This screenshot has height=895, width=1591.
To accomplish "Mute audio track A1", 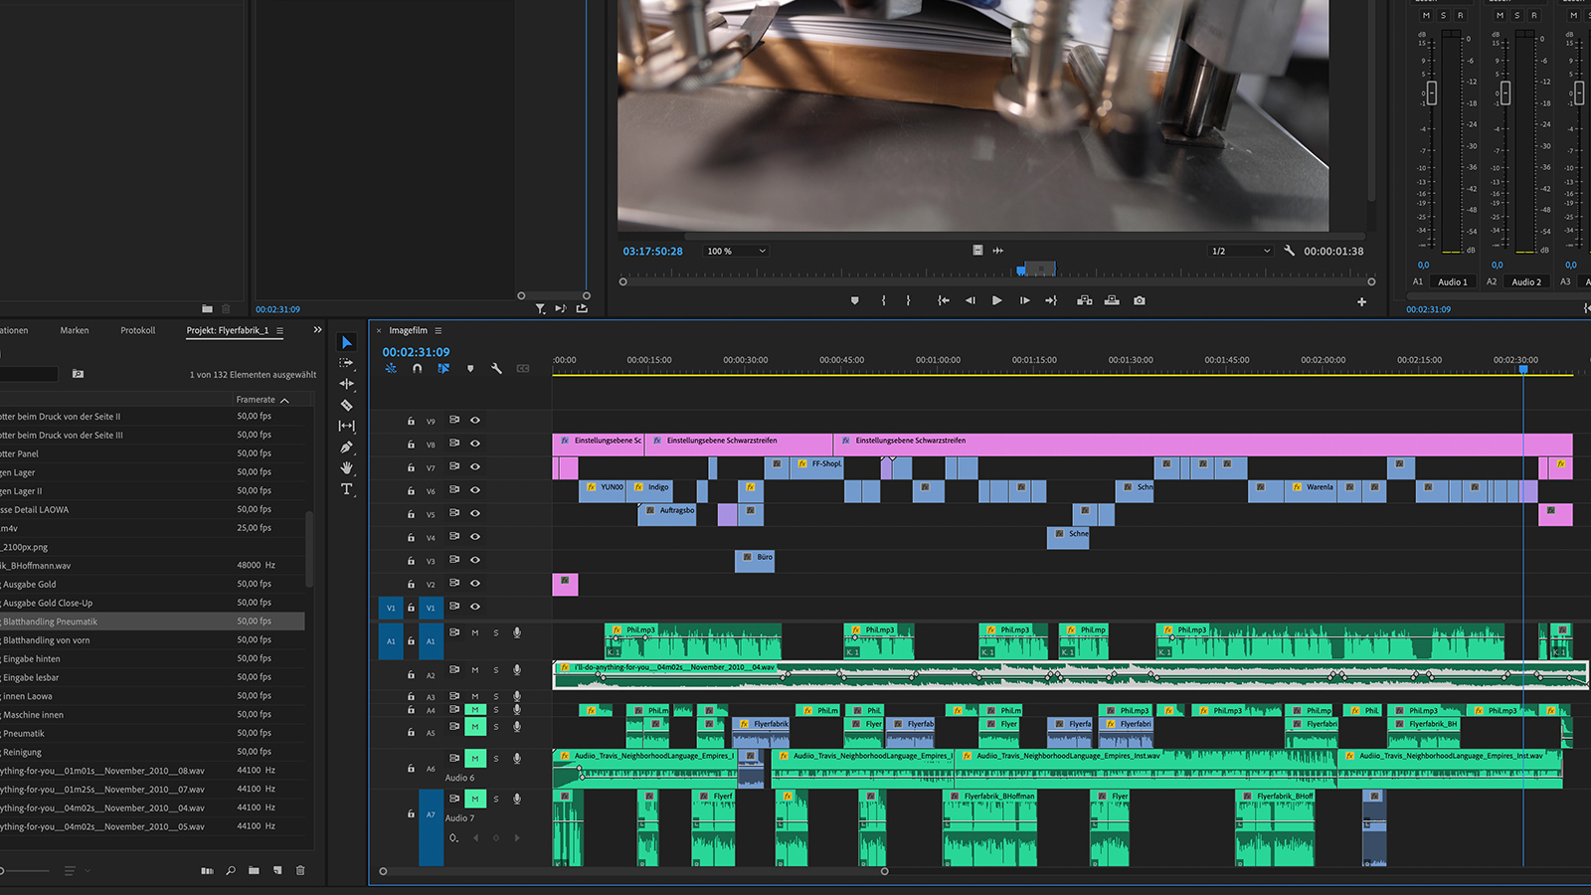I will (x=475, y=632).
